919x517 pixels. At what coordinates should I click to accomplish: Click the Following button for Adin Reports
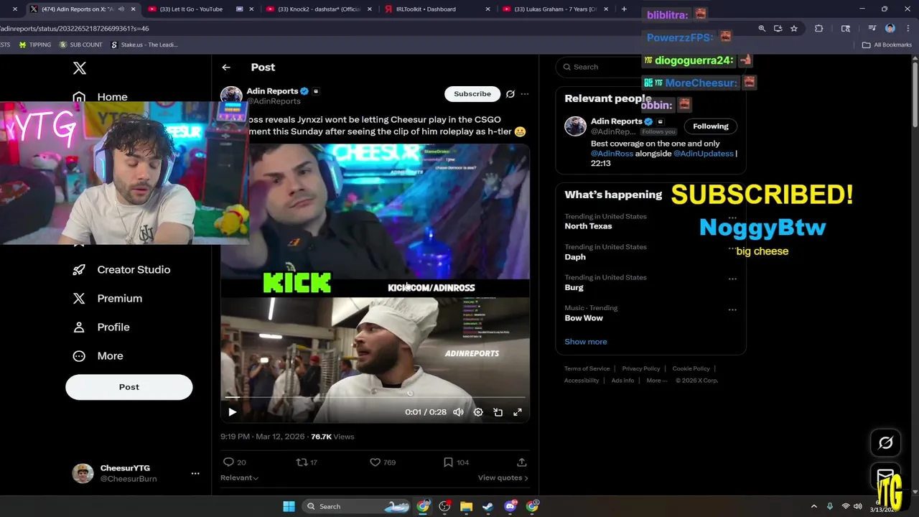pos(711,126)
